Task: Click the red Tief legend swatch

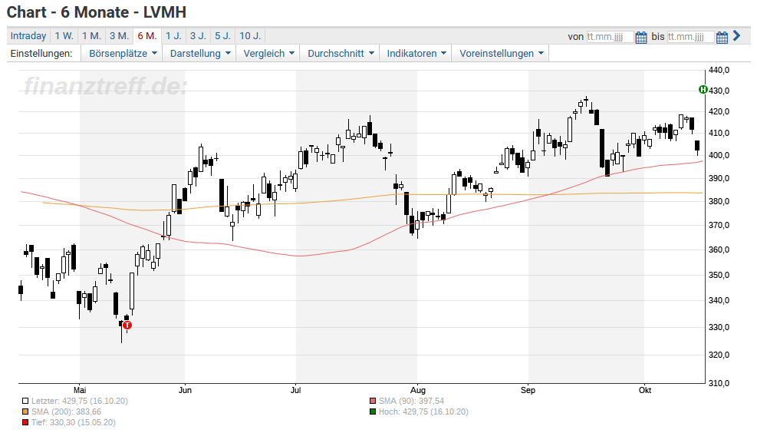Action: click(x=25, y=423)
